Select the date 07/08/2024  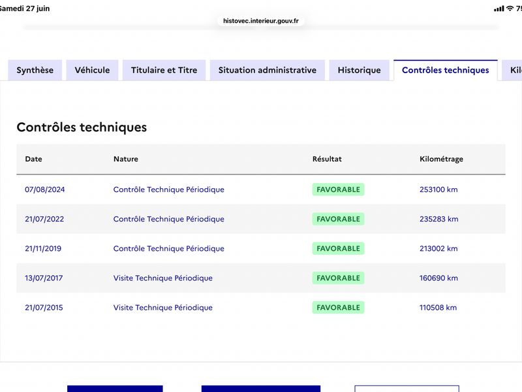point(44,189)
